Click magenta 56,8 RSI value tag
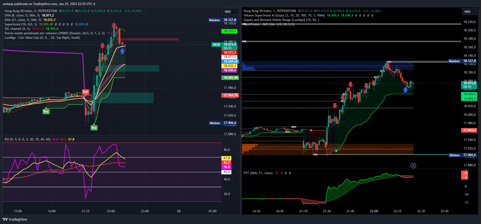Viewport: 481px width, 224px height. coord(227,167)
